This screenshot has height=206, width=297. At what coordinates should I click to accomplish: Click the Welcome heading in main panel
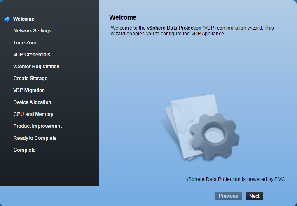122,17
